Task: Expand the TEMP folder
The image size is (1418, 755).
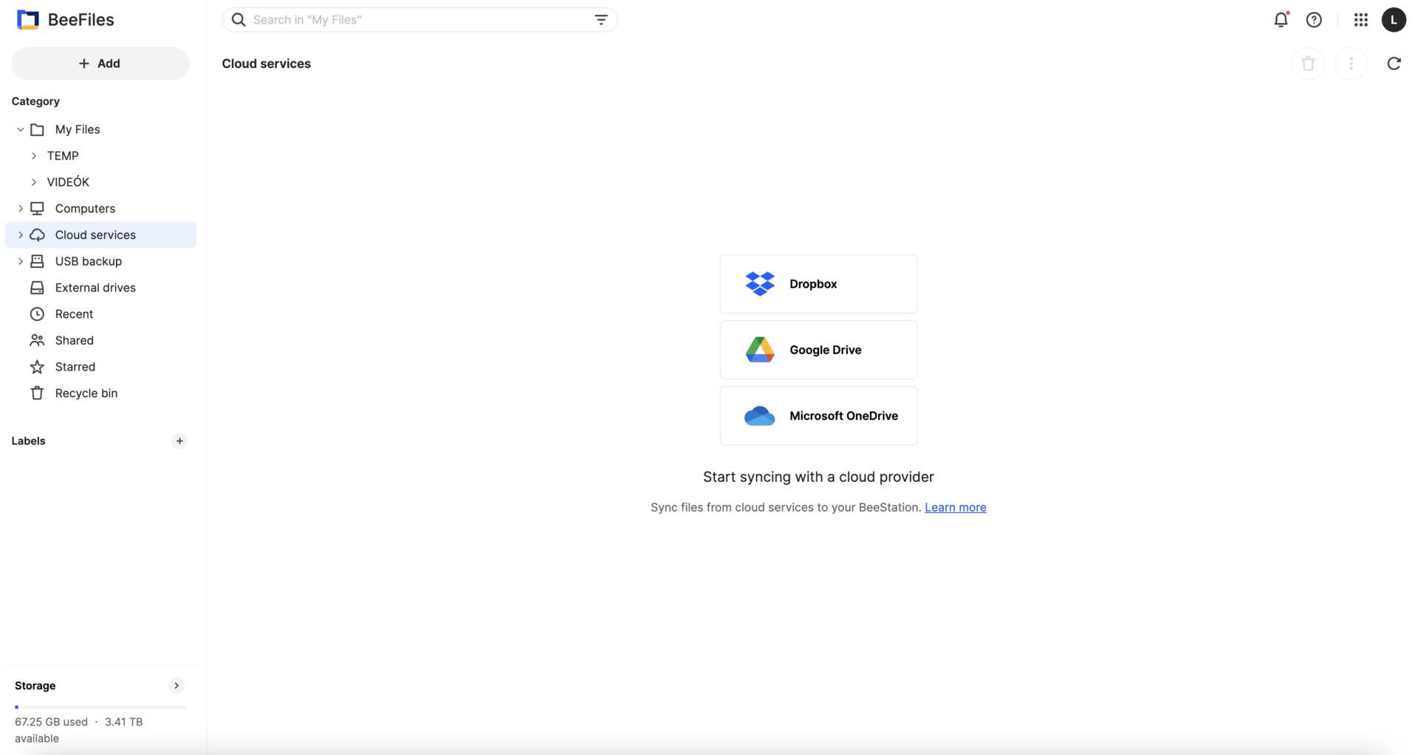Action: 34,156
